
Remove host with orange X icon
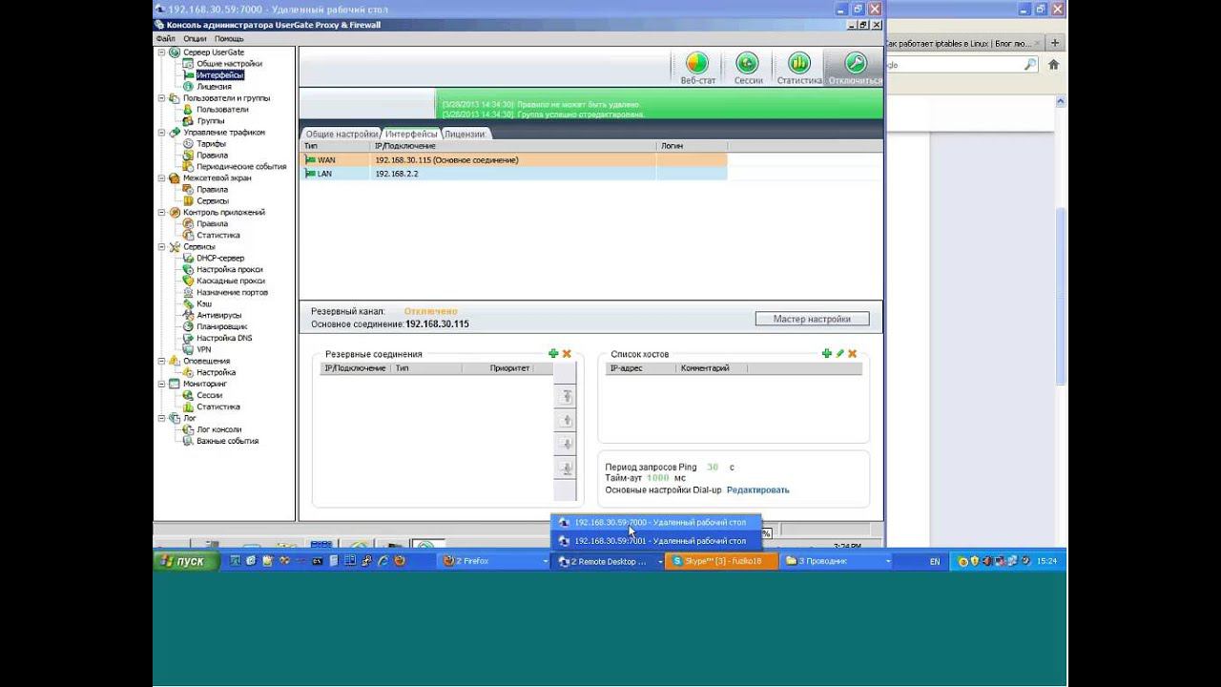pos(853,354)
